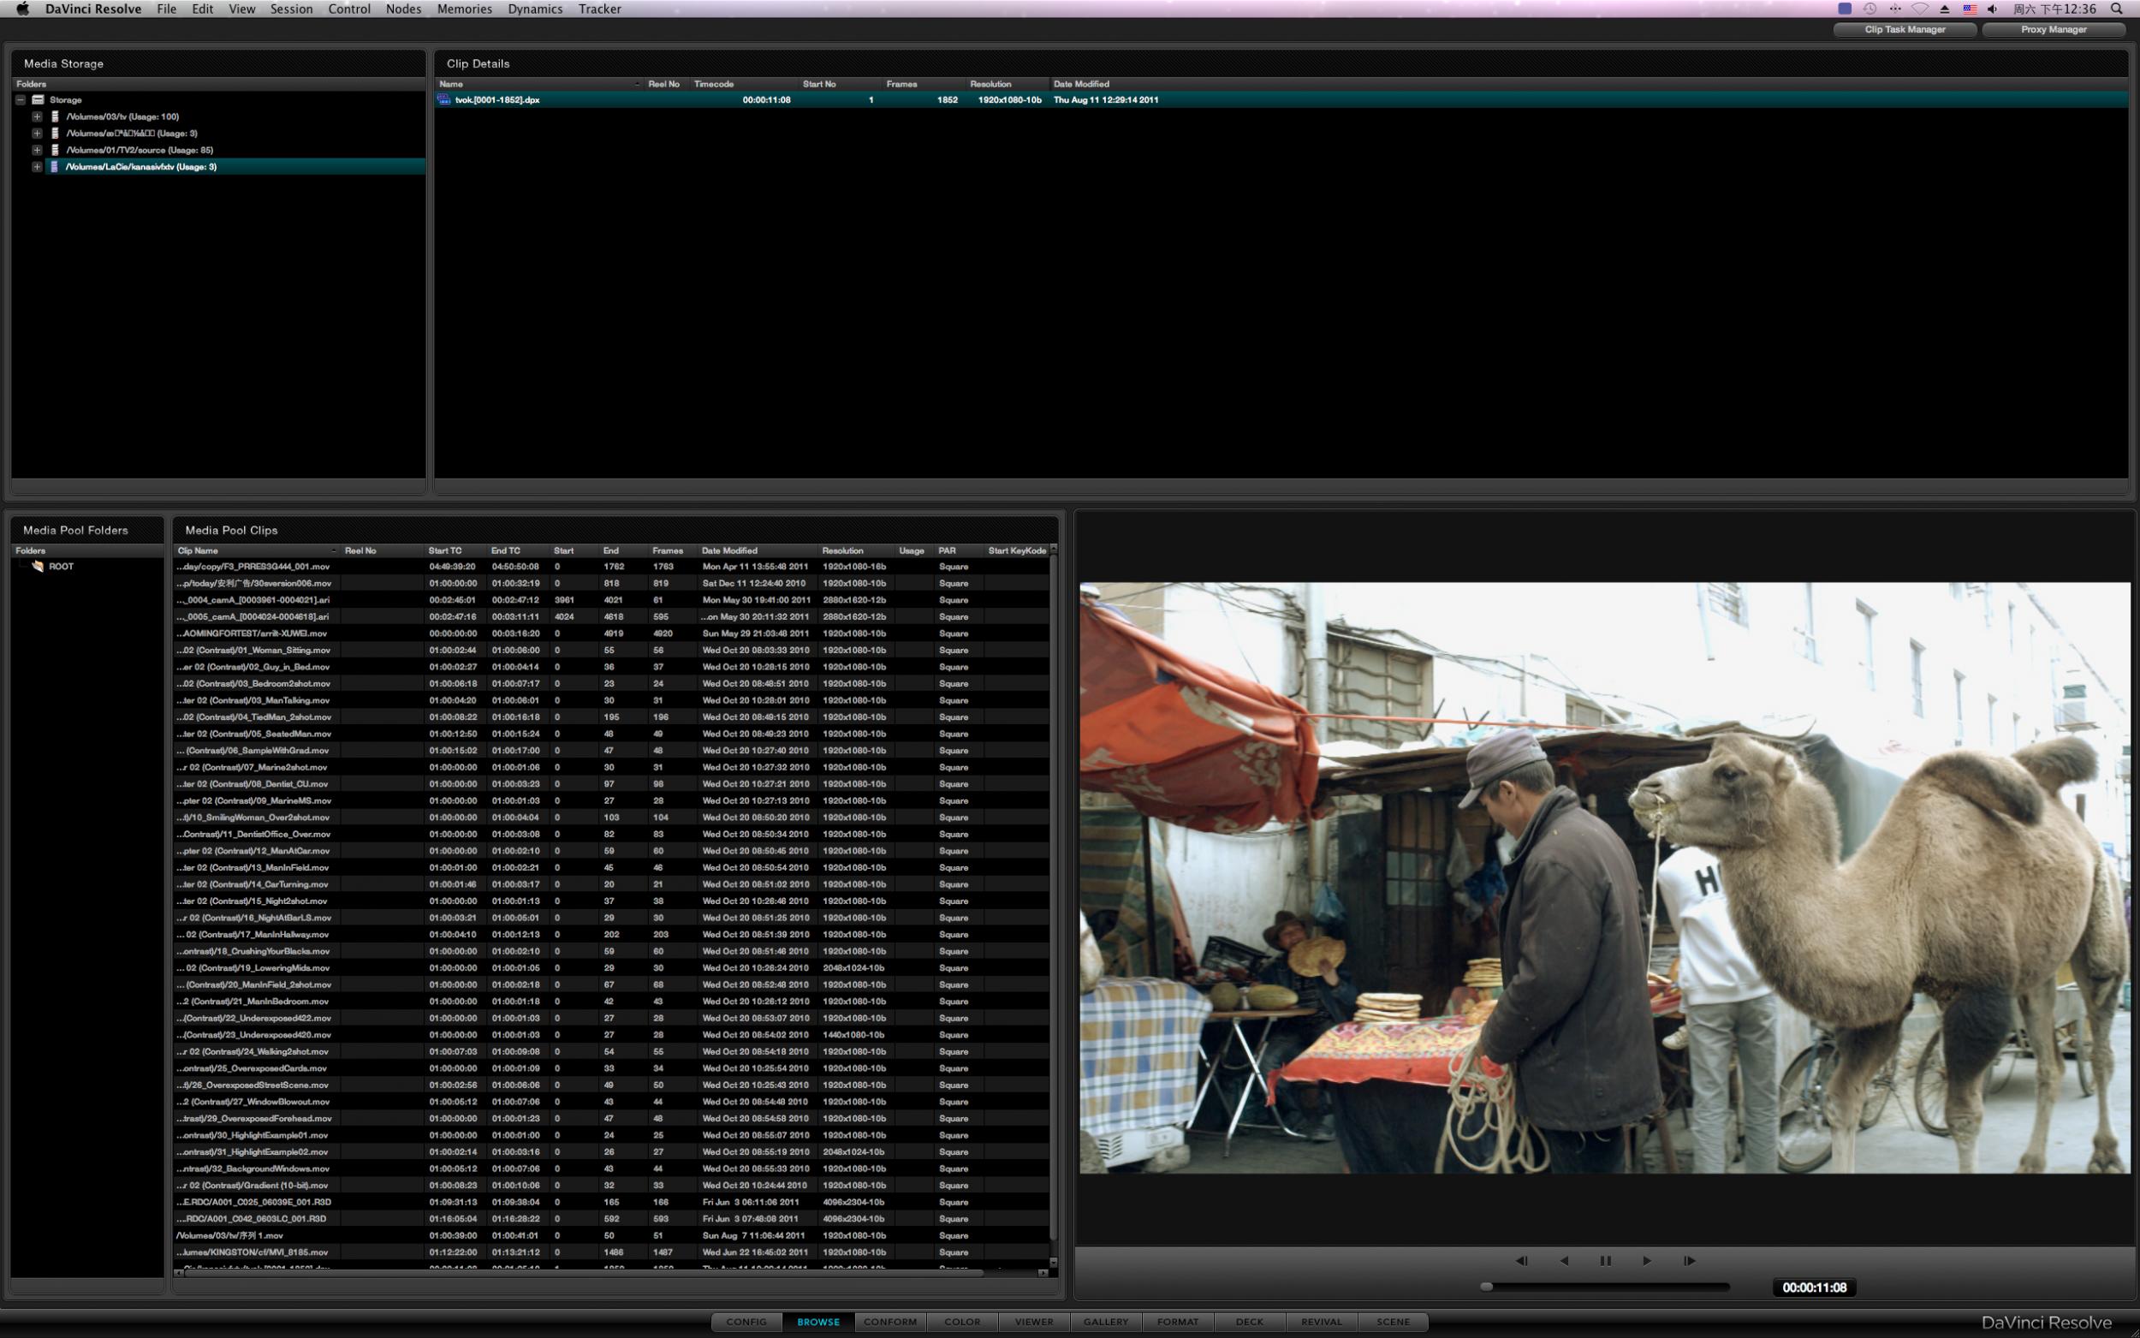Expand the /Volumes/LaCie/kanasivfxtv folder
Screen dimensions: 2140x1338
coord(37,167)
